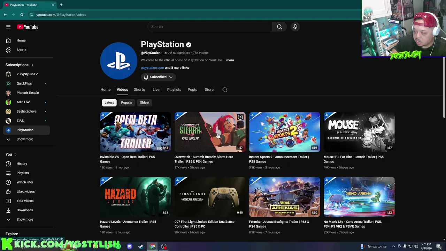Screen dimensions: 446x251
Task: Select the Popular sort chip
Action: [127, 102]
